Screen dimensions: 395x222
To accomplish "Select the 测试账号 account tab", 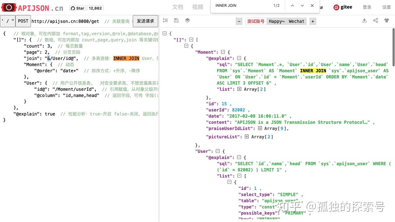I will (x=256, y=21).
